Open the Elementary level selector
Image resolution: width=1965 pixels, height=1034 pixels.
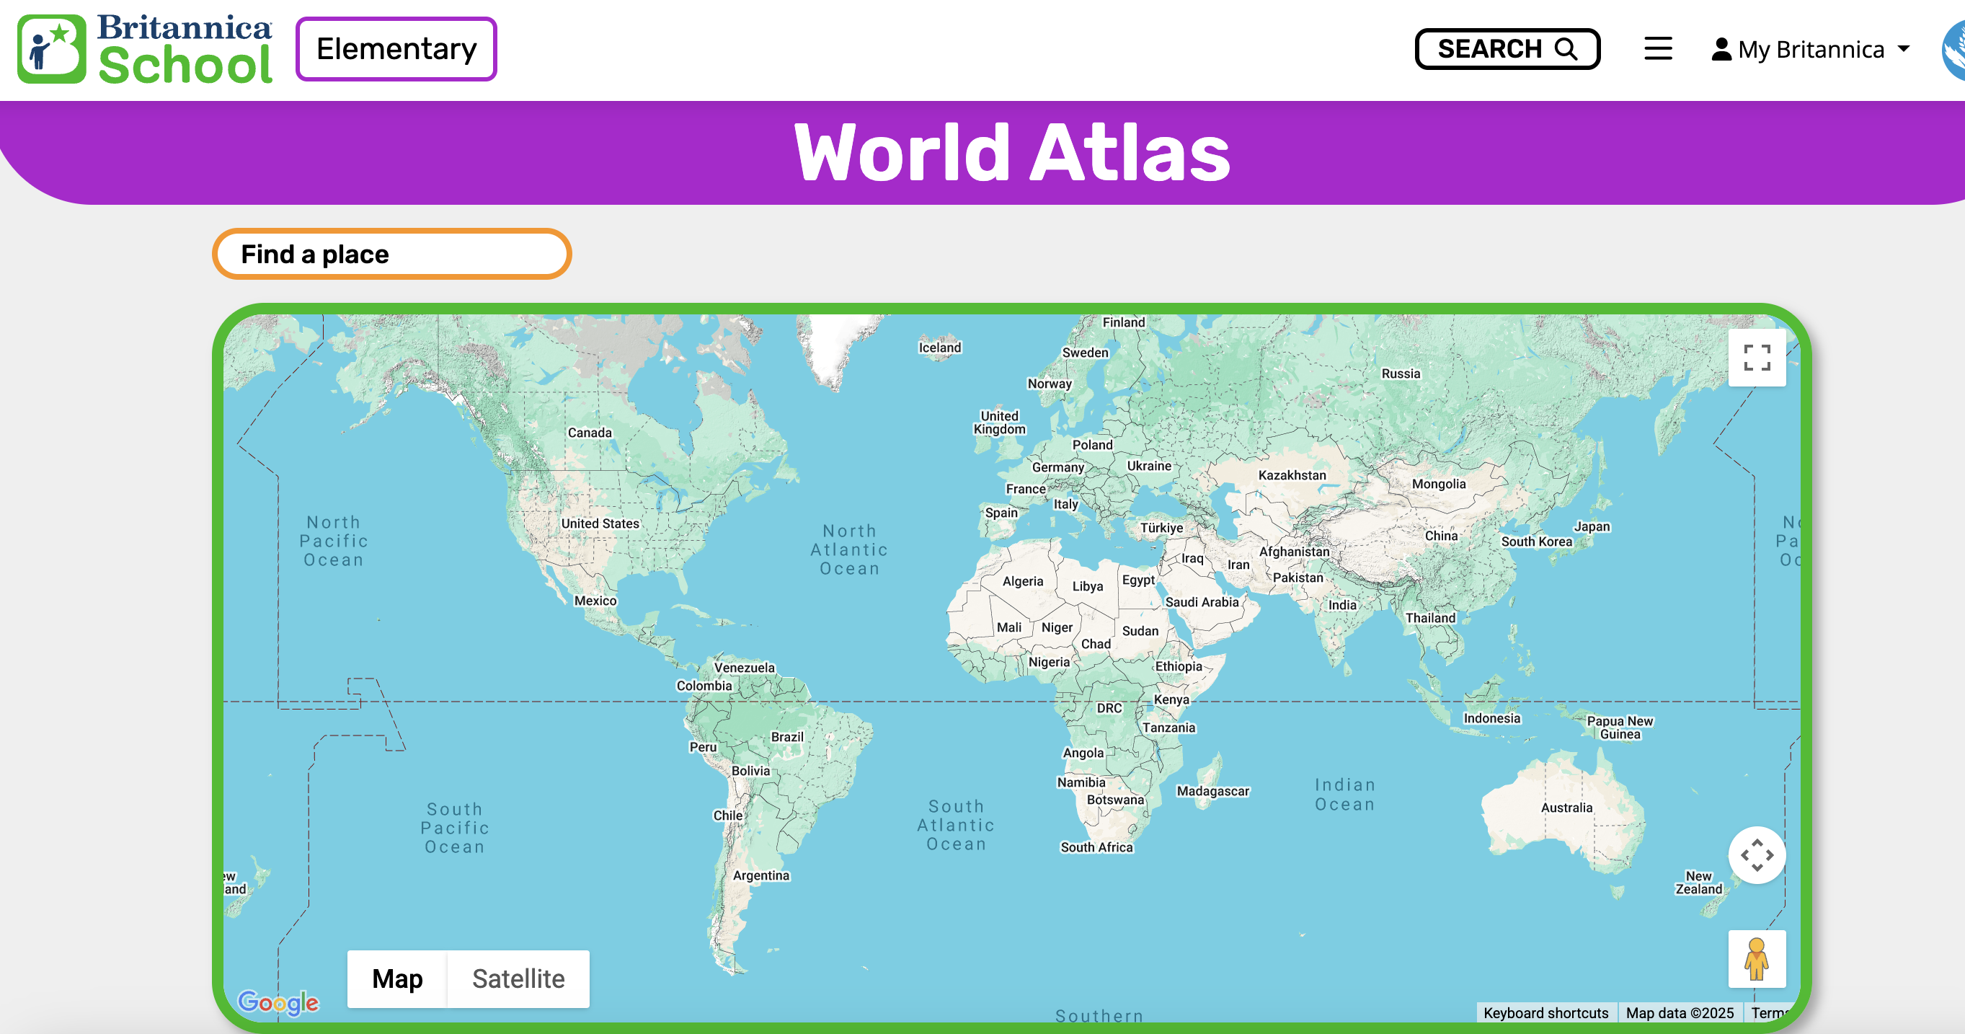click(396, 49)
